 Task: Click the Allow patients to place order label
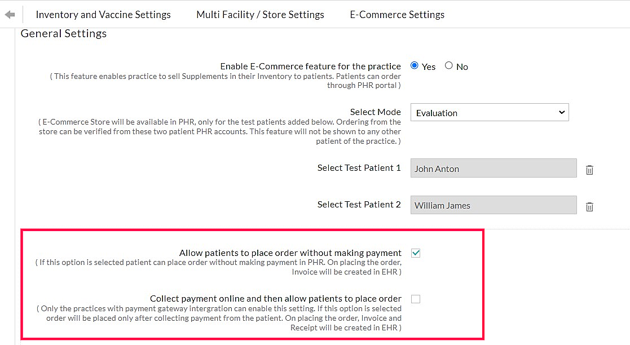coord(290,253)
